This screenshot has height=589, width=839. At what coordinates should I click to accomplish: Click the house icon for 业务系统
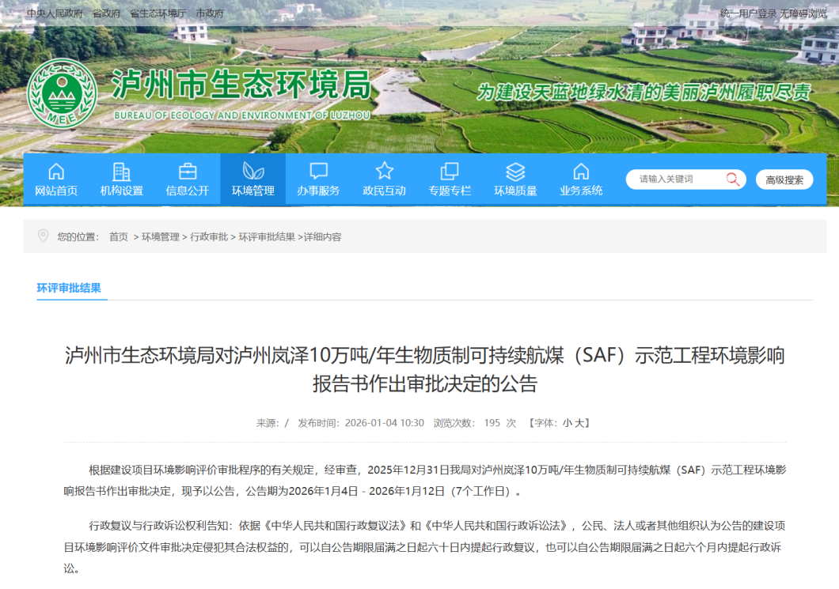[x=581, y=172]
